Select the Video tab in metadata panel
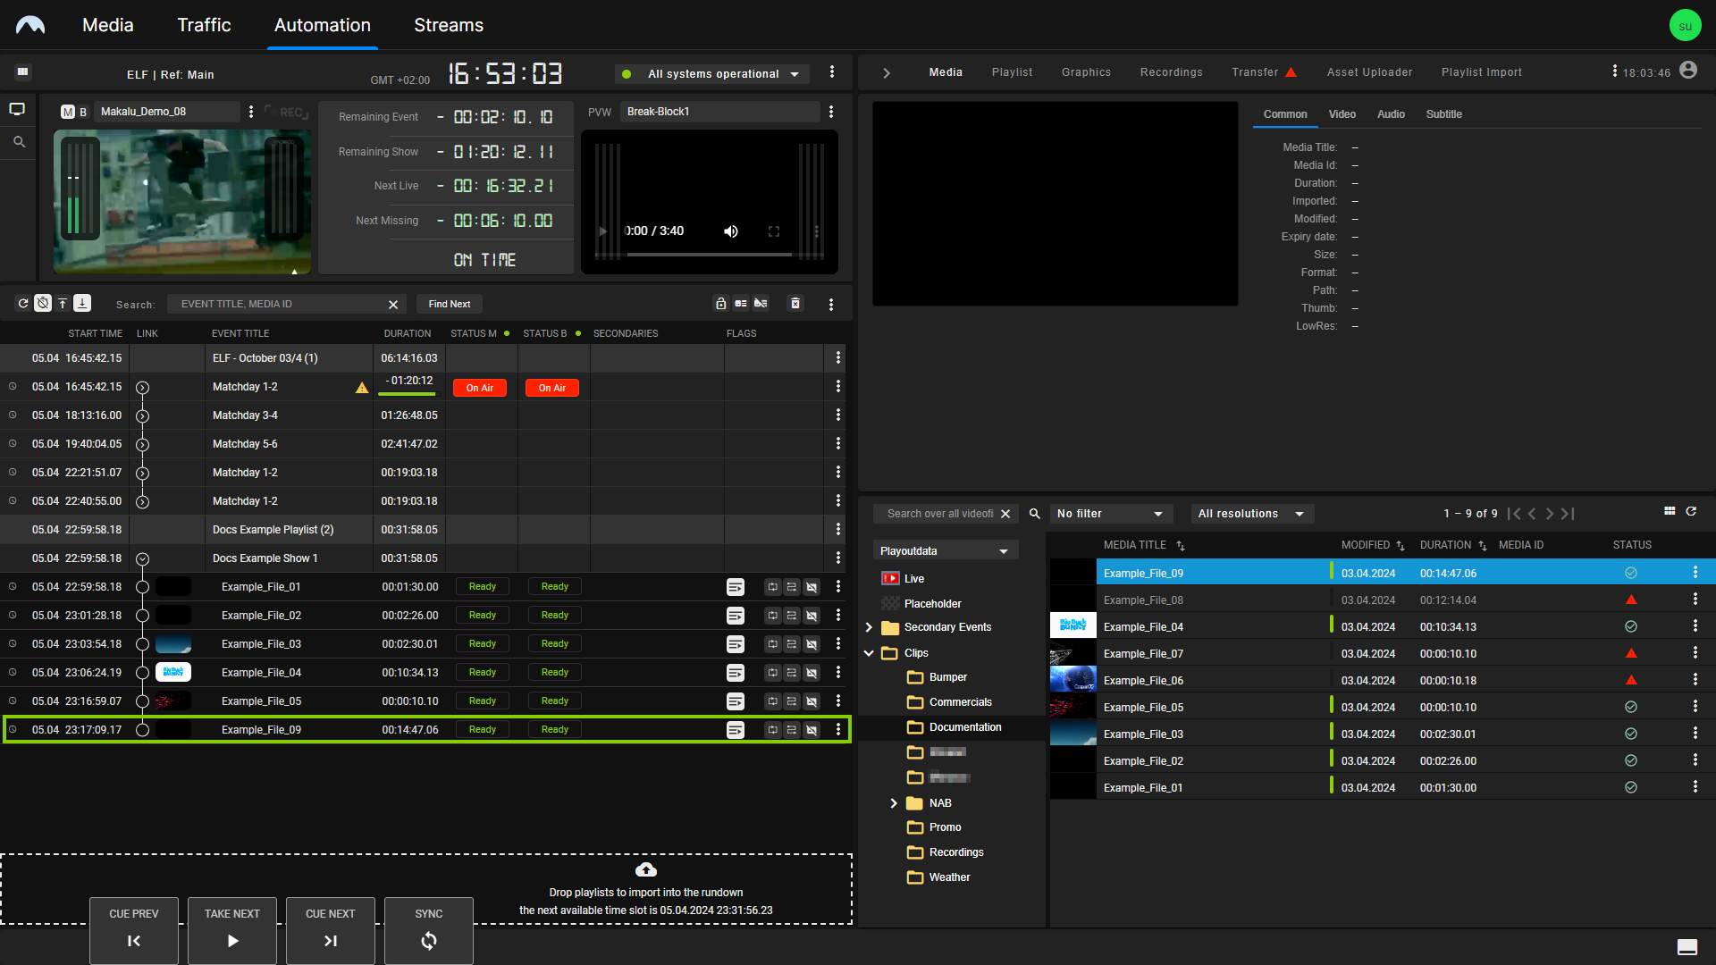 pyautogui.click(x=1342, y=114)
